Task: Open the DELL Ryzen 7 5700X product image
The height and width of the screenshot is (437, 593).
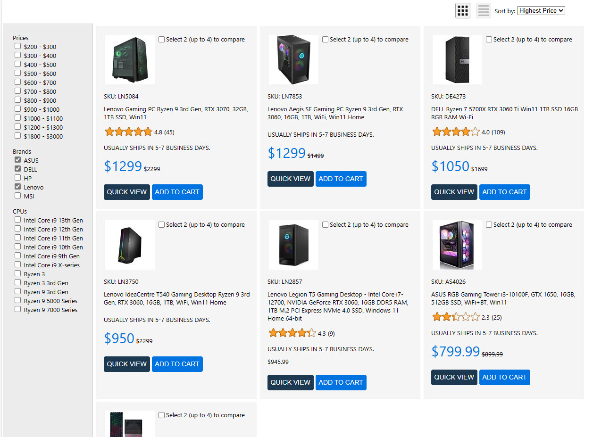Action: point(457,60)
